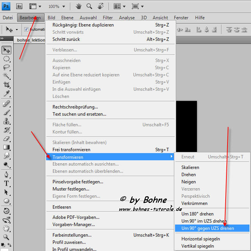Launch Bridge with the Br icon
The image size is (251, 251).
(x=20, y=6)
